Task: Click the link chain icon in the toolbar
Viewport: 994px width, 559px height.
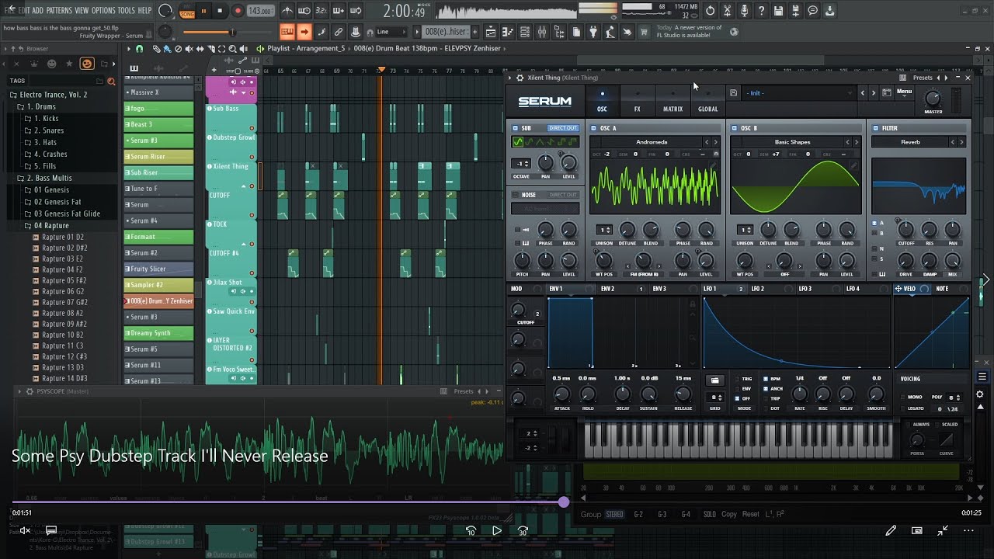Action: point(339,32)
